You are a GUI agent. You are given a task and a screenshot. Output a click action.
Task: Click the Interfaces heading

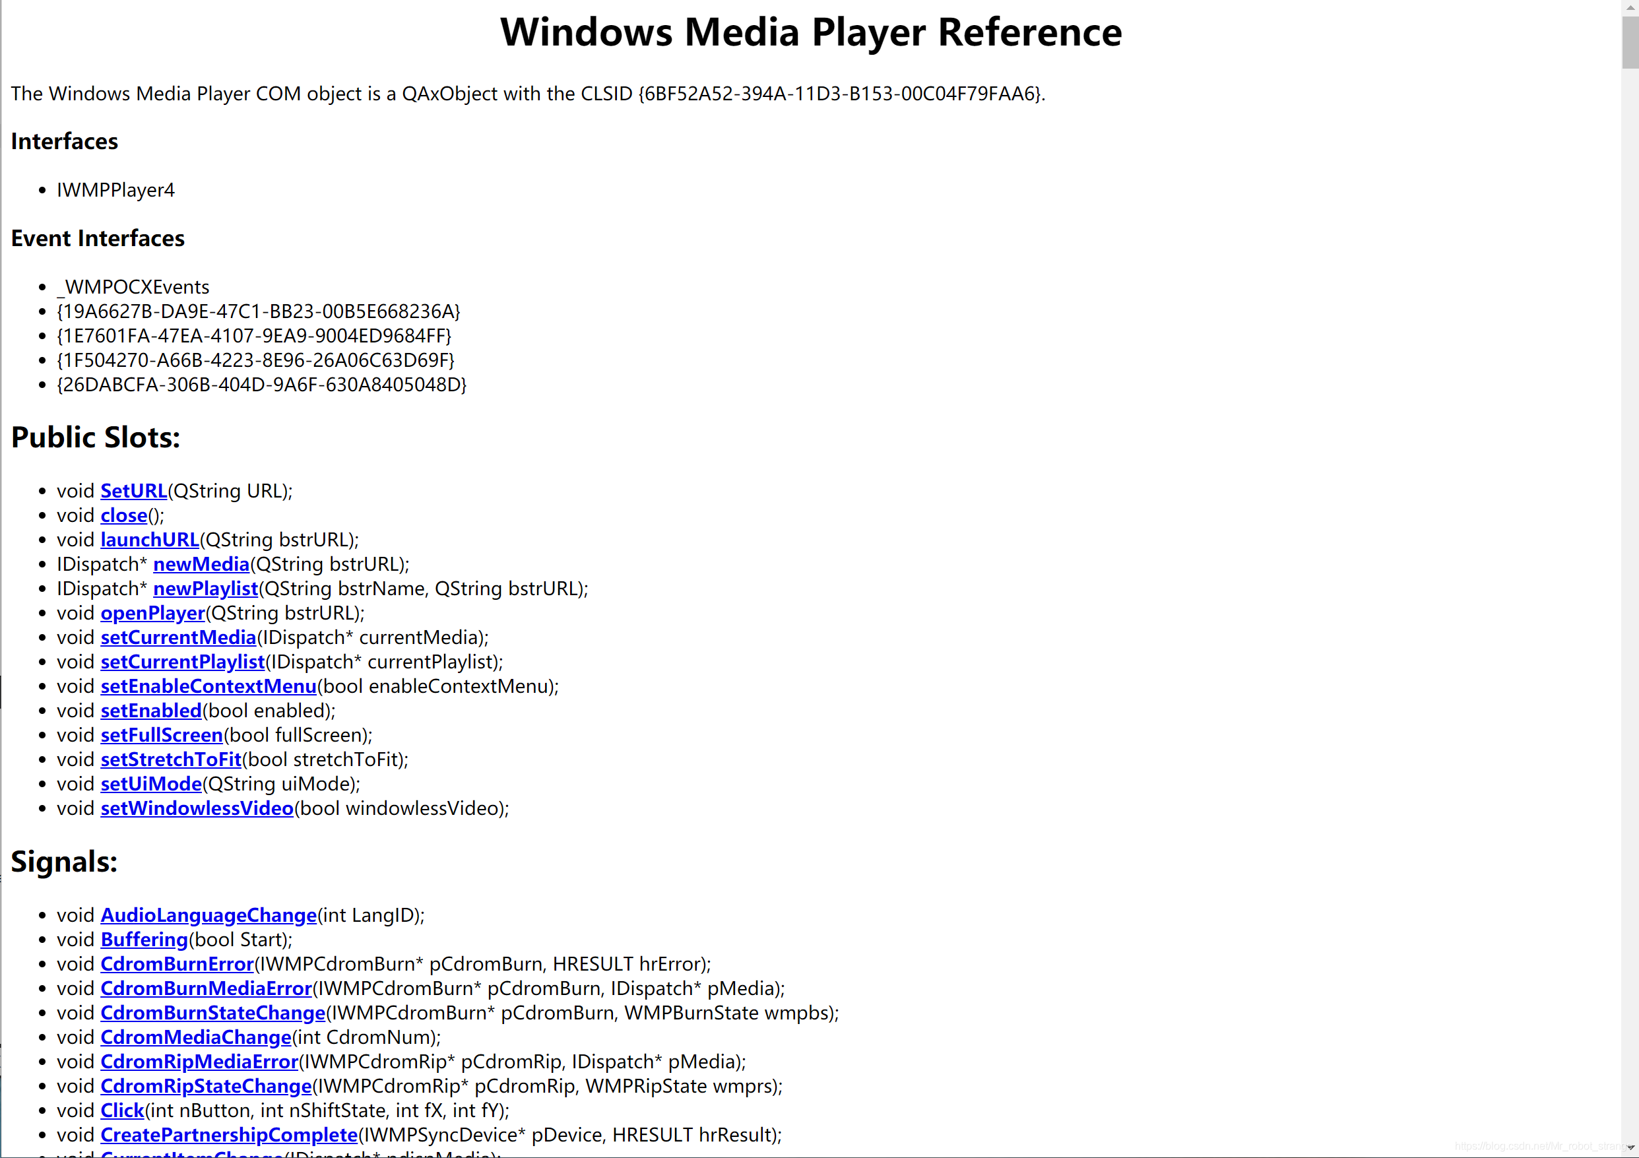[x=64, y=141]
